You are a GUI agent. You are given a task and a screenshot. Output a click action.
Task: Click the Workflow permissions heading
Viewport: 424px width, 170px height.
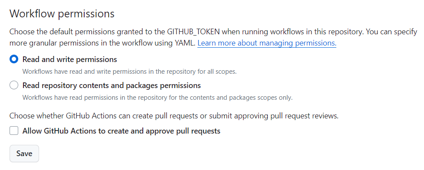coord(62,13)
